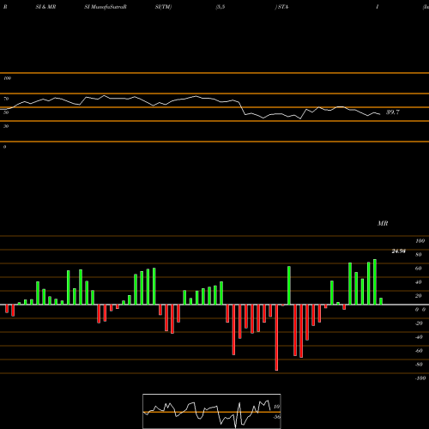The image size is (429, 429).
Task: Select the MR panel title label
Action: (383, 223)
